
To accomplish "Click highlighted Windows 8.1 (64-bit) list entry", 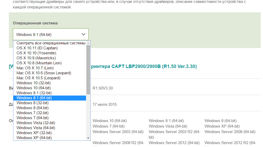I will click(50, 98).
